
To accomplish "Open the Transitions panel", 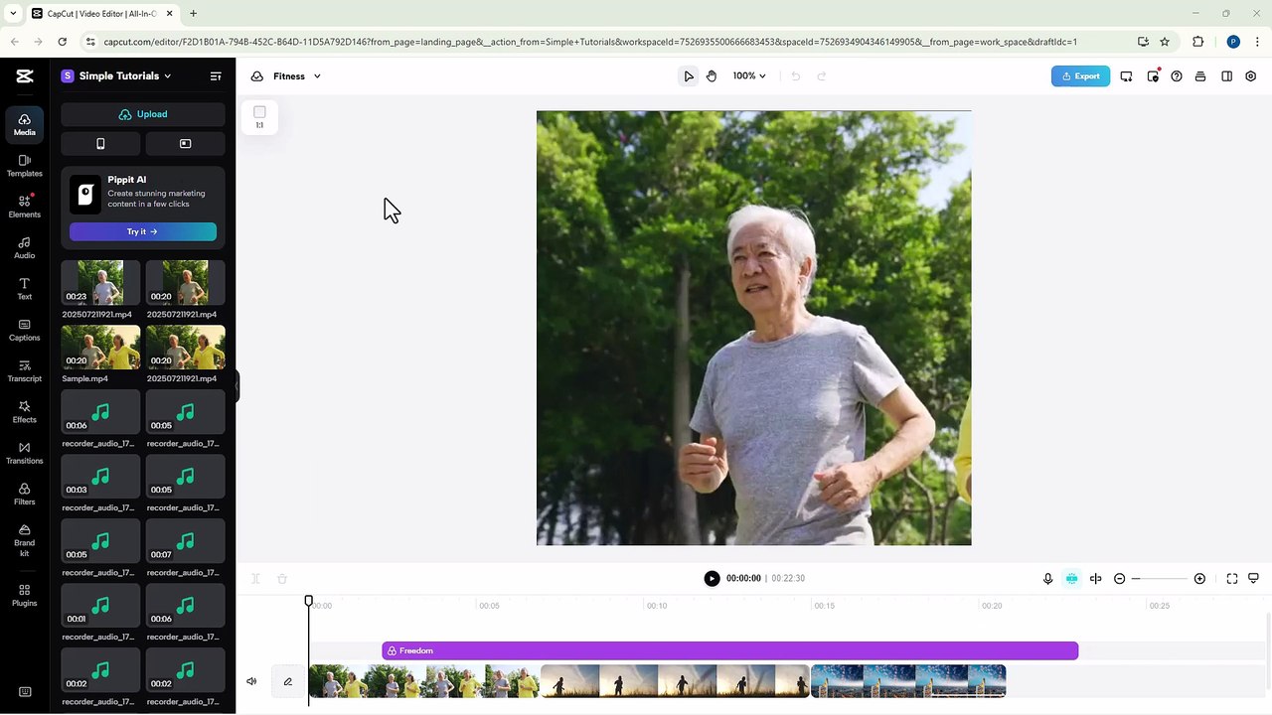I will click(24, 453).
